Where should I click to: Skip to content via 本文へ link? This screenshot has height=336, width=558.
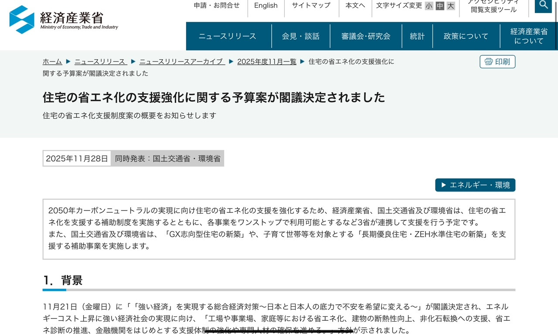tap(355, 6)
